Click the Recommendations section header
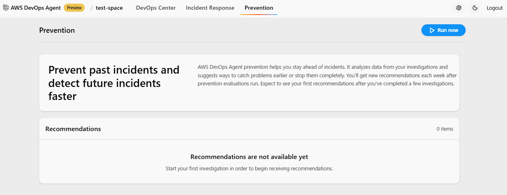 tap(73, 129)
